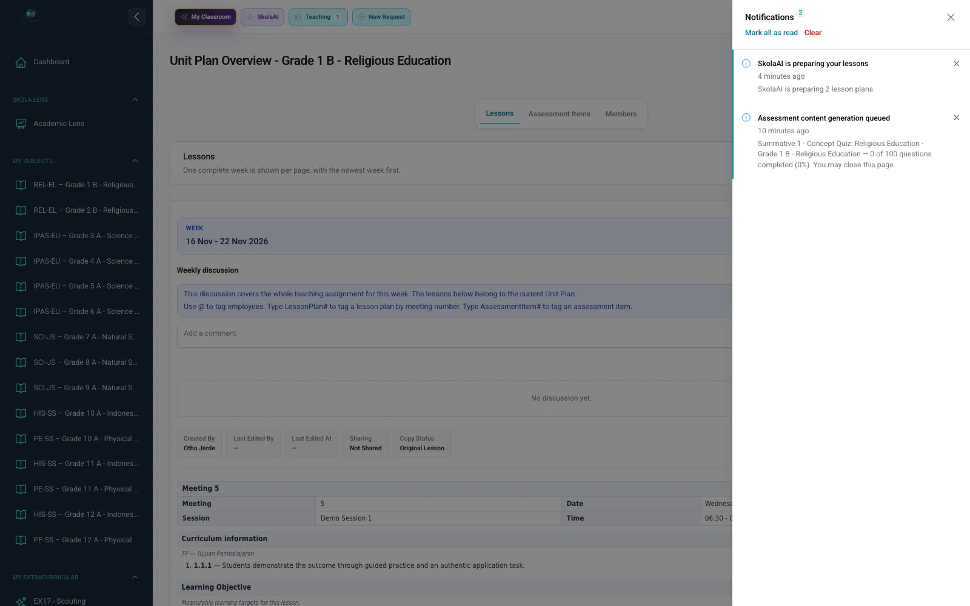Open the SkolaAI top tab
This screenshot has width=970, height=606.
263,17
